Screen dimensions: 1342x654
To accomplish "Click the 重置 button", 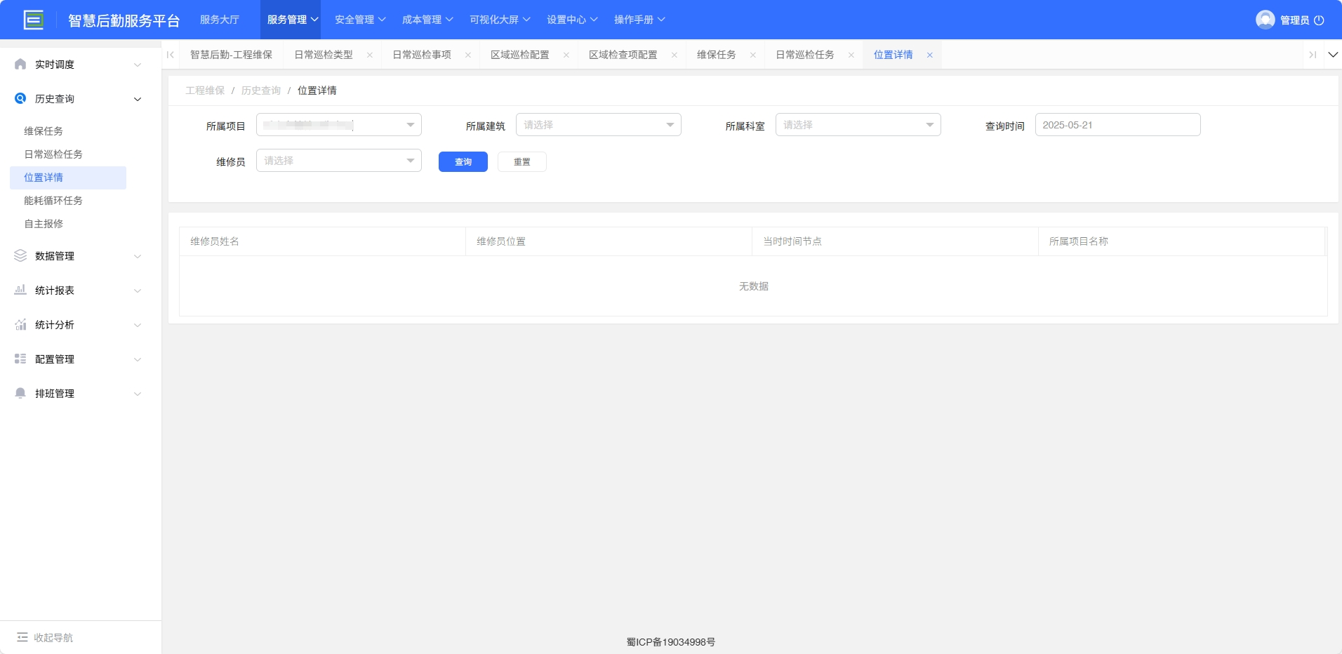I will click(522, 162).
